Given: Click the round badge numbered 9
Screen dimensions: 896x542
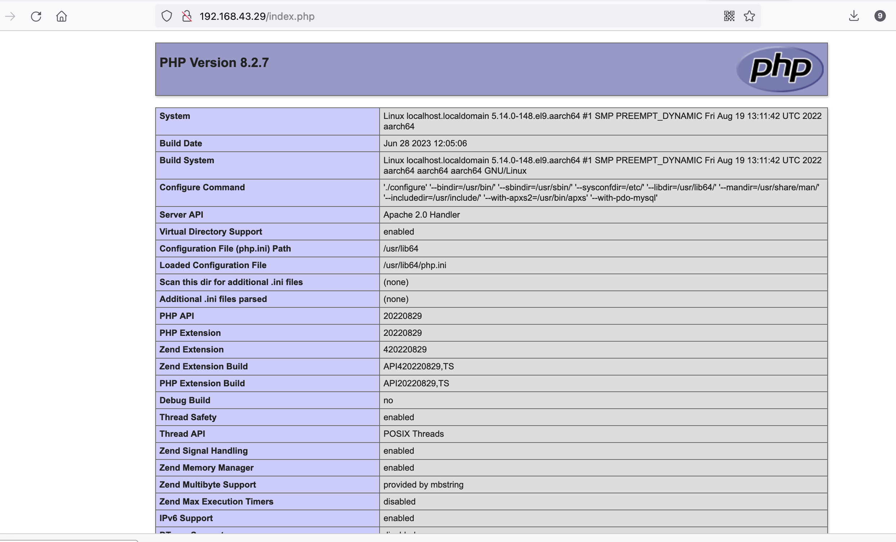Looking at the screenshot, I should (880, 16).
